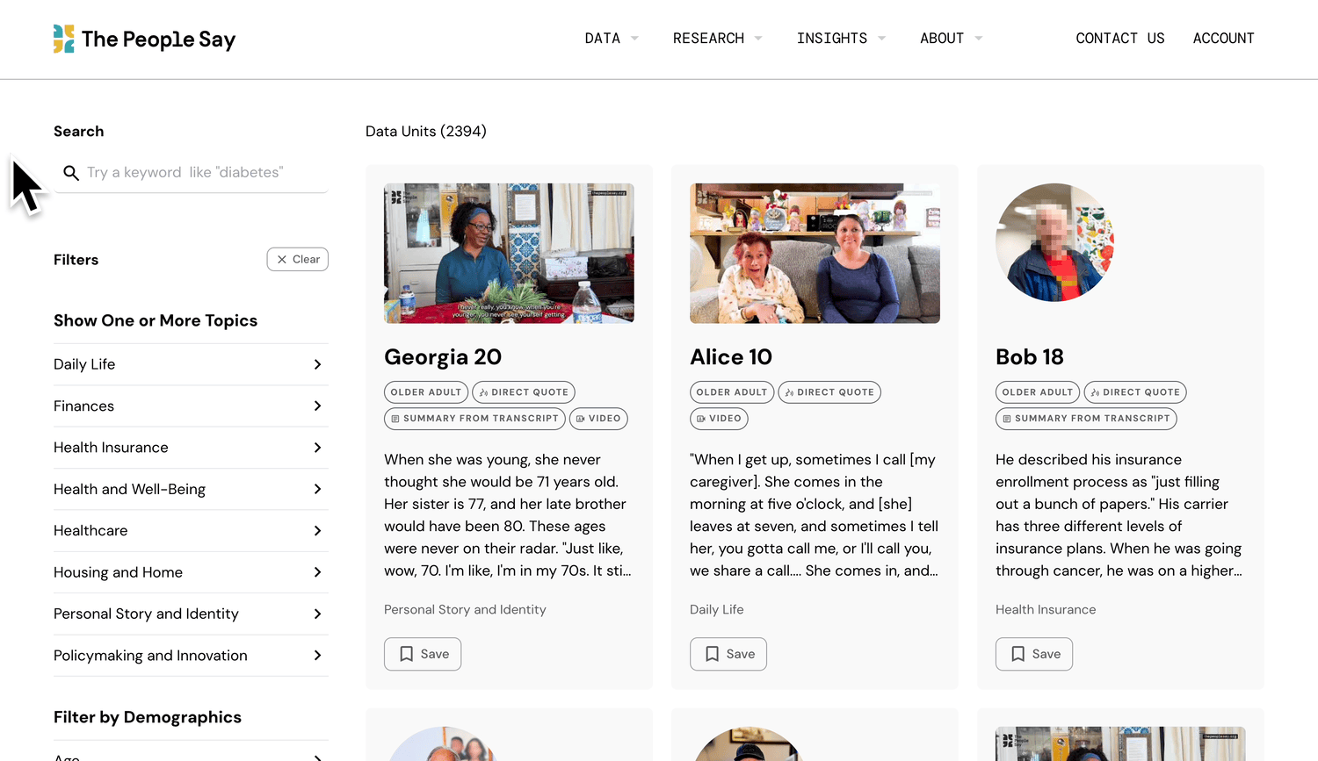Click "Health Insurance" label on Bob 18 card
1318x761 pixels.
pos(1046,609)
